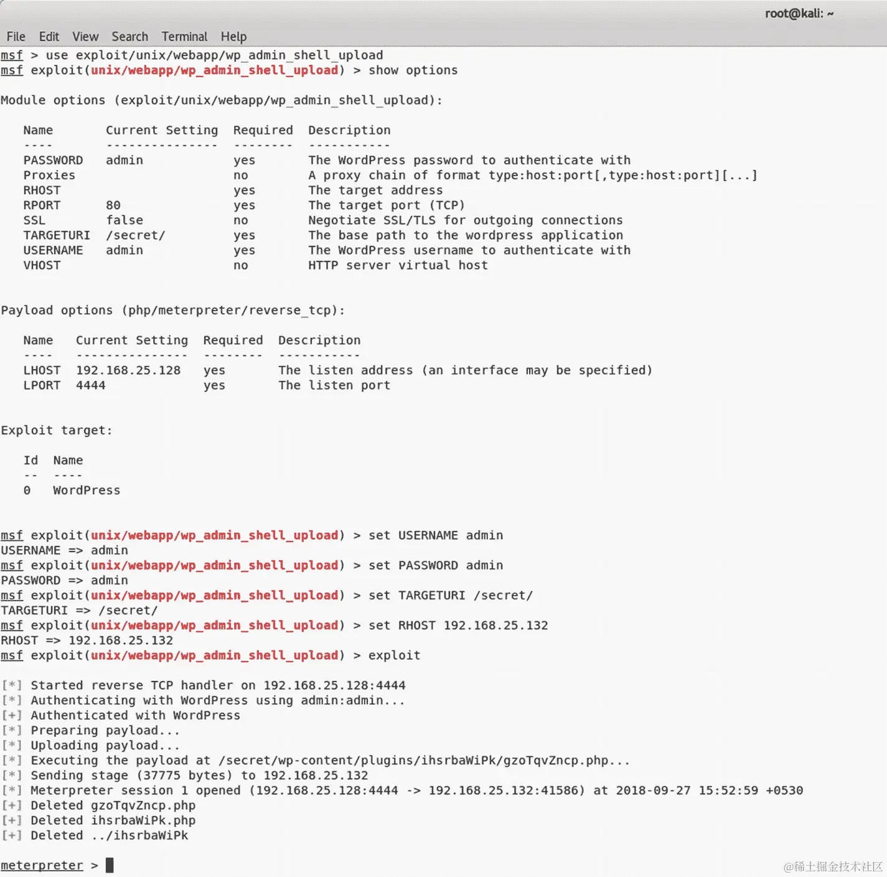Click the TARGETURI option name in table

tap(57, 235)
